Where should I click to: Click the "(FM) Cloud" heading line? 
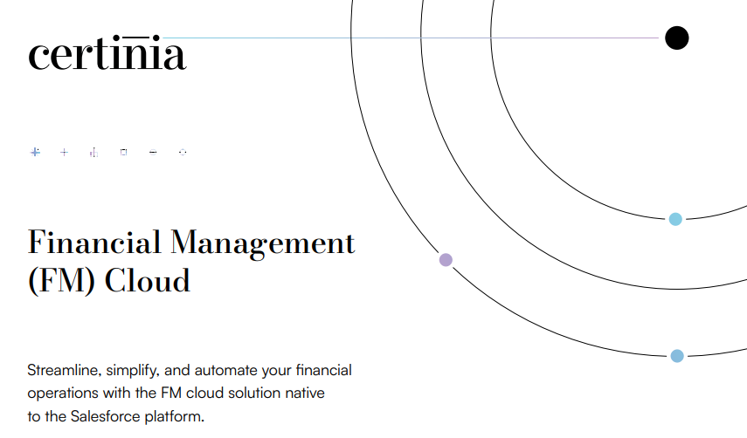tap(109, 281)
